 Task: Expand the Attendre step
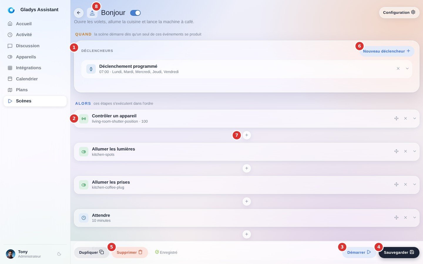pyautogui.click(x=414, y=218)
